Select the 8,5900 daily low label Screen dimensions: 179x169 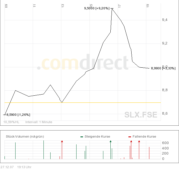coord(18,115)
